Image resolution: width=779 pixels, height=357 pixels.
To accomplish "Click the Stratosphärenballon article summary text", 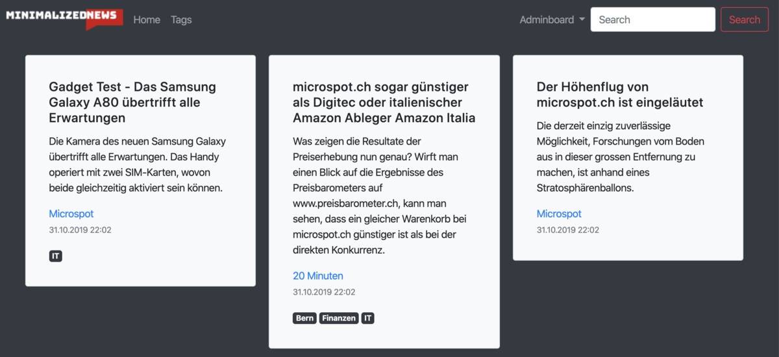I will [620, 156].
